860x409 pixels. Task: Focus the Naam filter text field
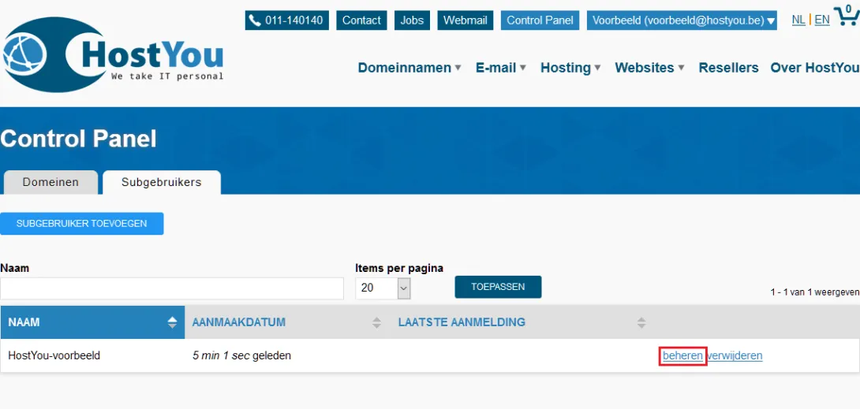coord(172,288)
